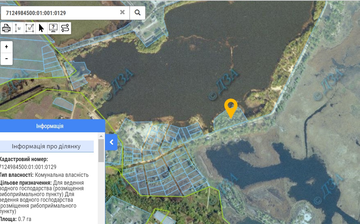Select the area measurement tool
The width and height of the screenshot is (360, 224).
[x=30, y=28]
